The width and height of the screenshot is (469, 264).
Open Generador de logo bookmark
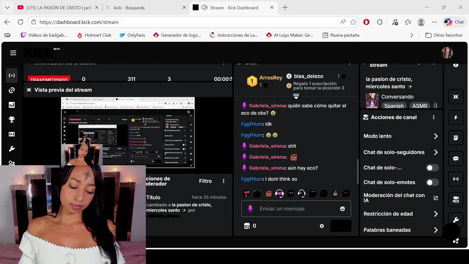[177, 35]
